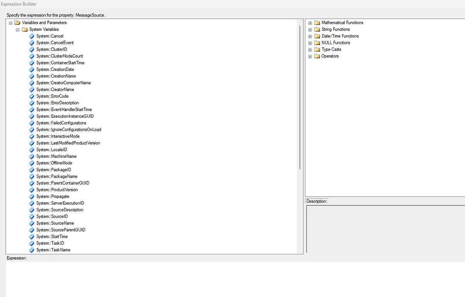Select the System::Cancel variable icon

point(32,36)
